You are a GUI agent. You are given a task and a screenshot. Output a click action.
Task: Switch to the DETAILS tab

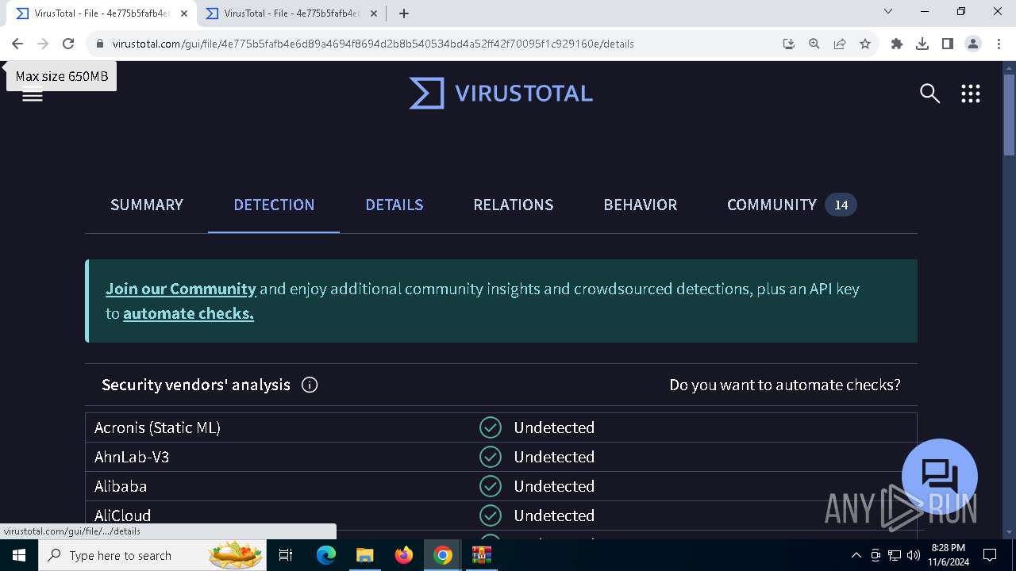pyautogui.click(x=394, y=205)
